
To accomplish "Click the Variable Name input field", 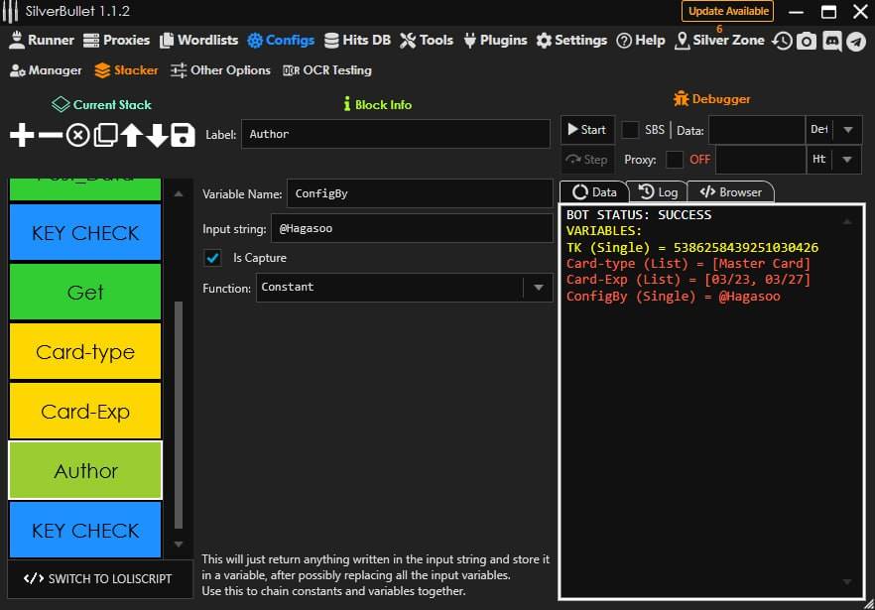I will click(x=419, y=193).
